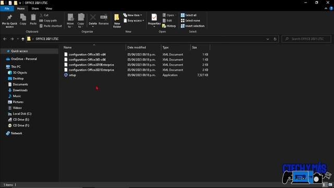Screen dimensions: 334x188
Task: Click Select none
Action: (190, 20)
